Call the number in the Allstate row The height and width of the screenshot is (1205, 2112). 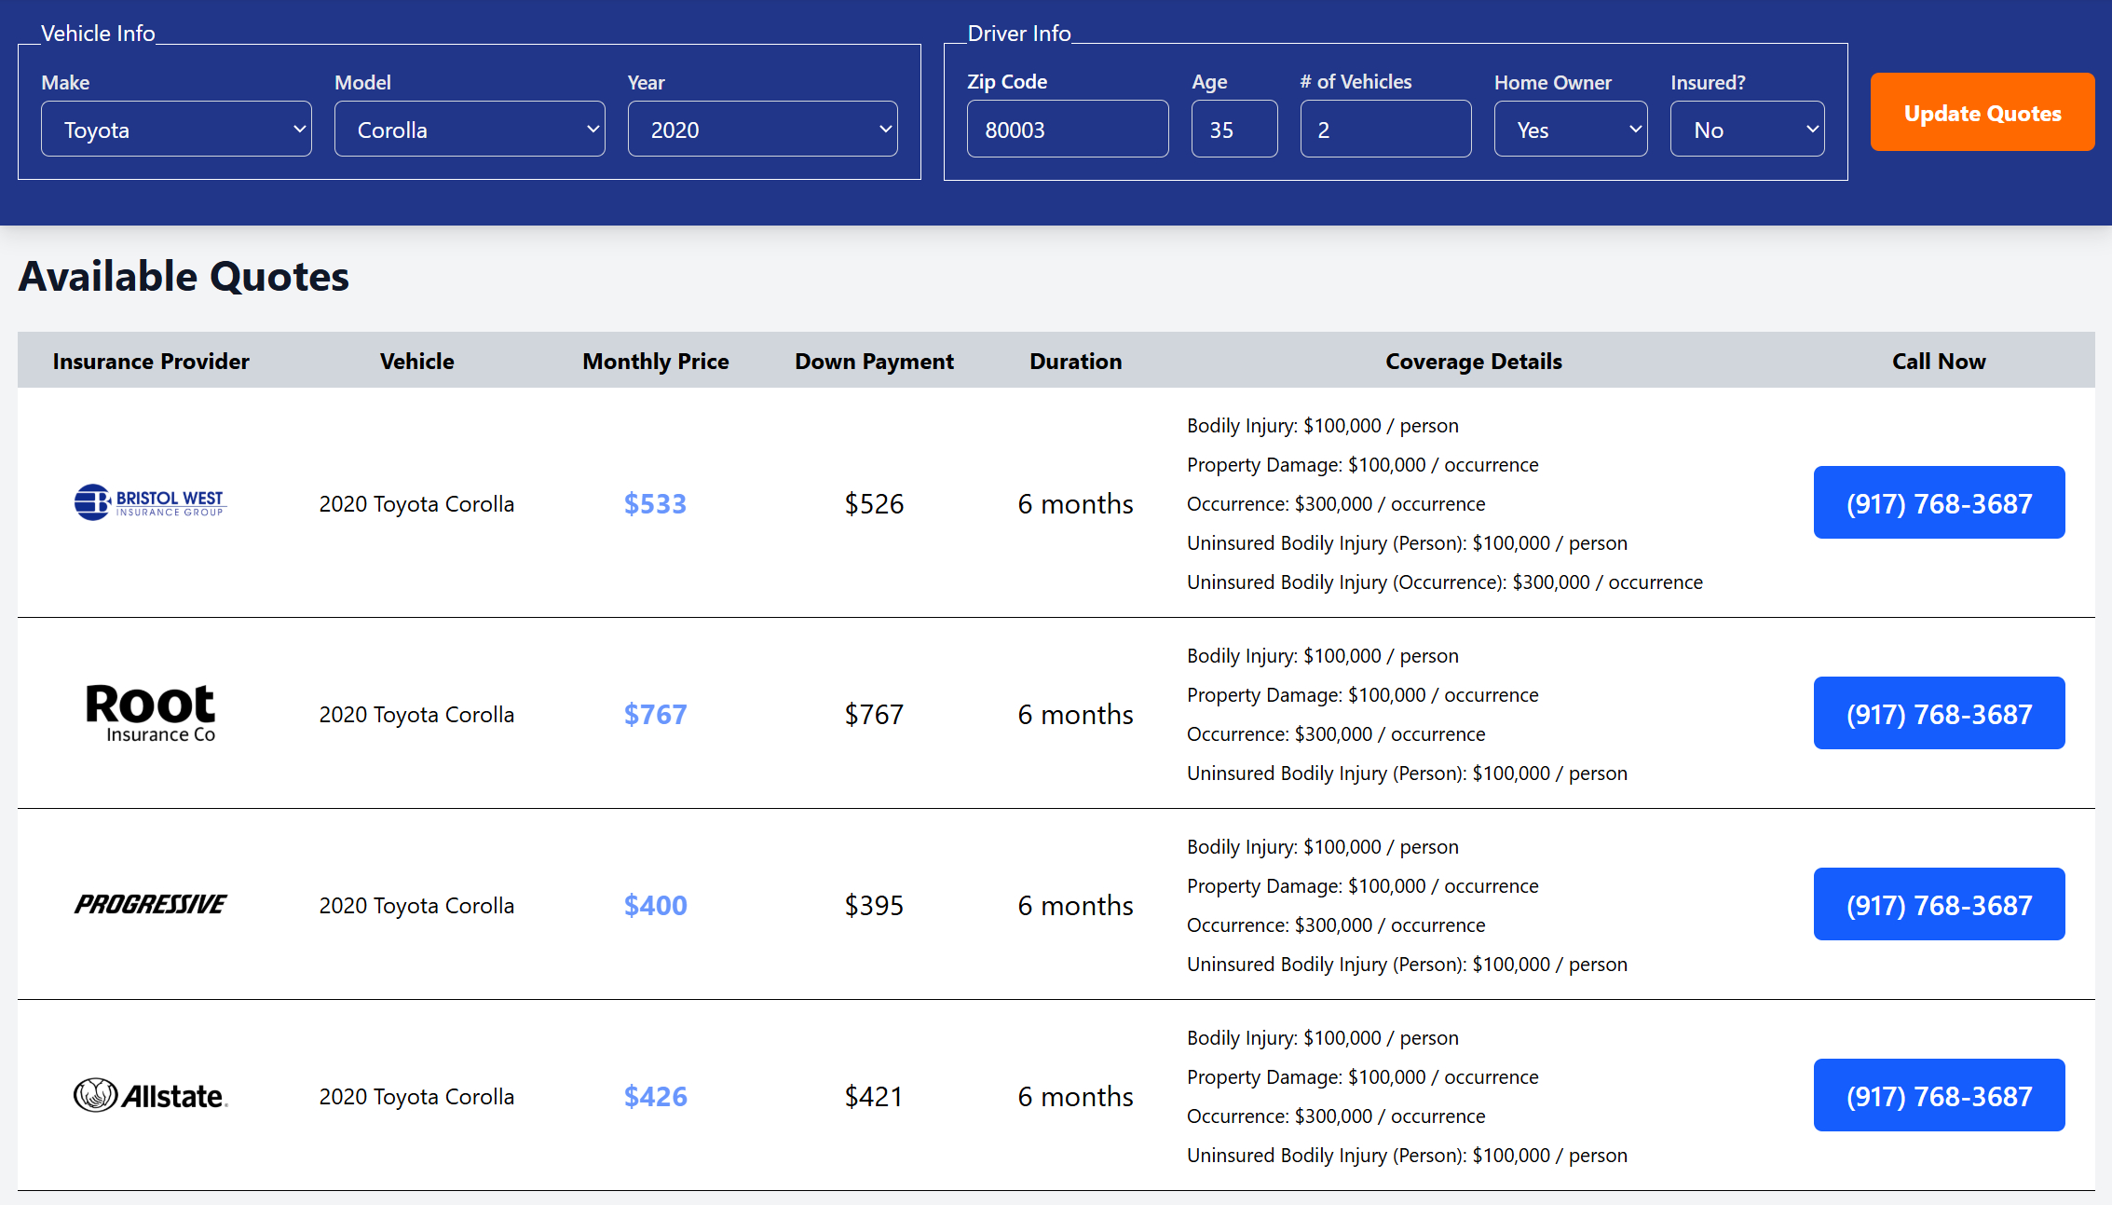click(1939, 1096)
